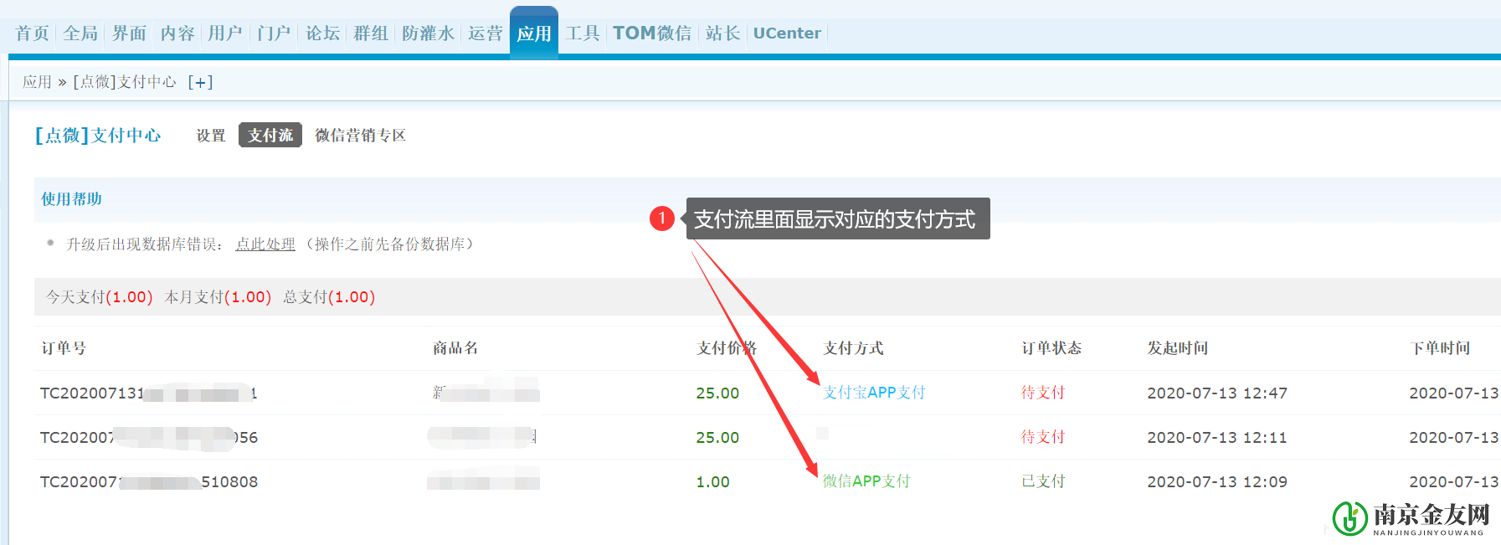Image resolution: width=1501 pixels, height=545 pixels.
Task: Open the 站长 navigation item
Action: tap(722, 33)
